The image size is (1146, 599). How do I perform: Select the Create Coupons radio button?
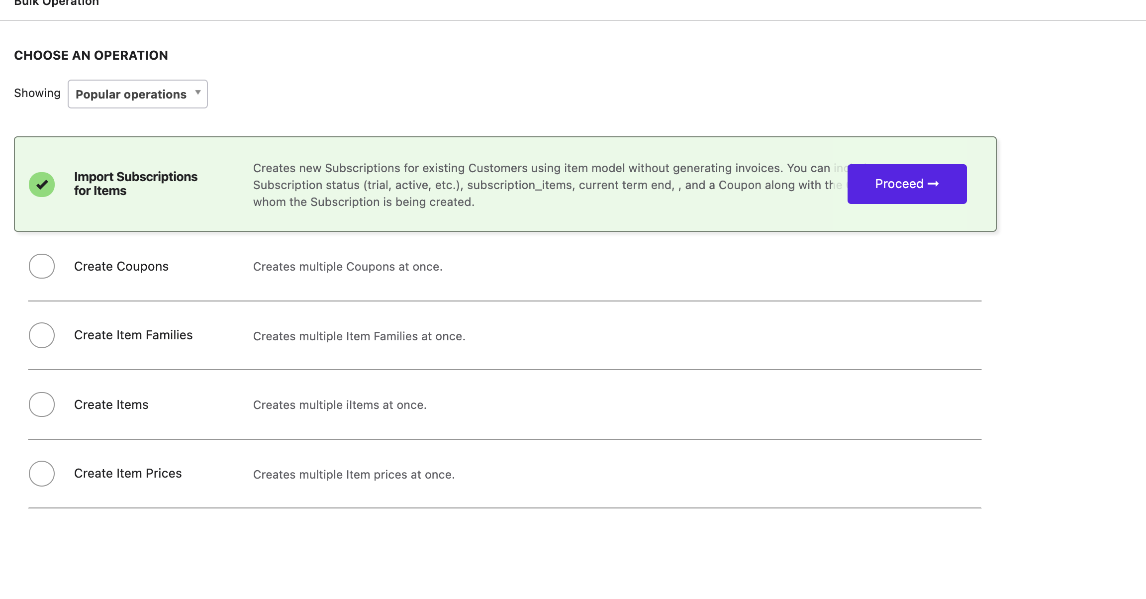[42, 266]
